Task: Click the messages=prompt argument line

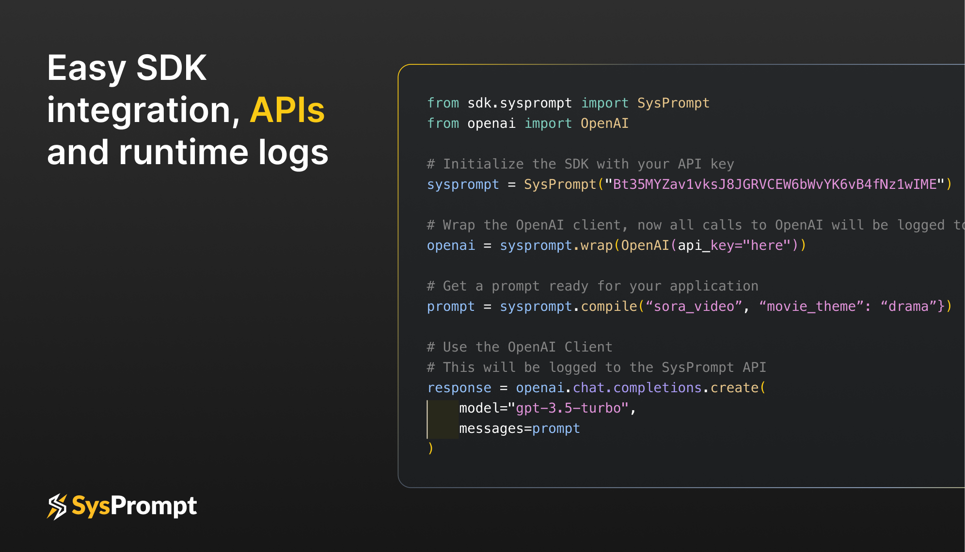Action: pos(519,429)
